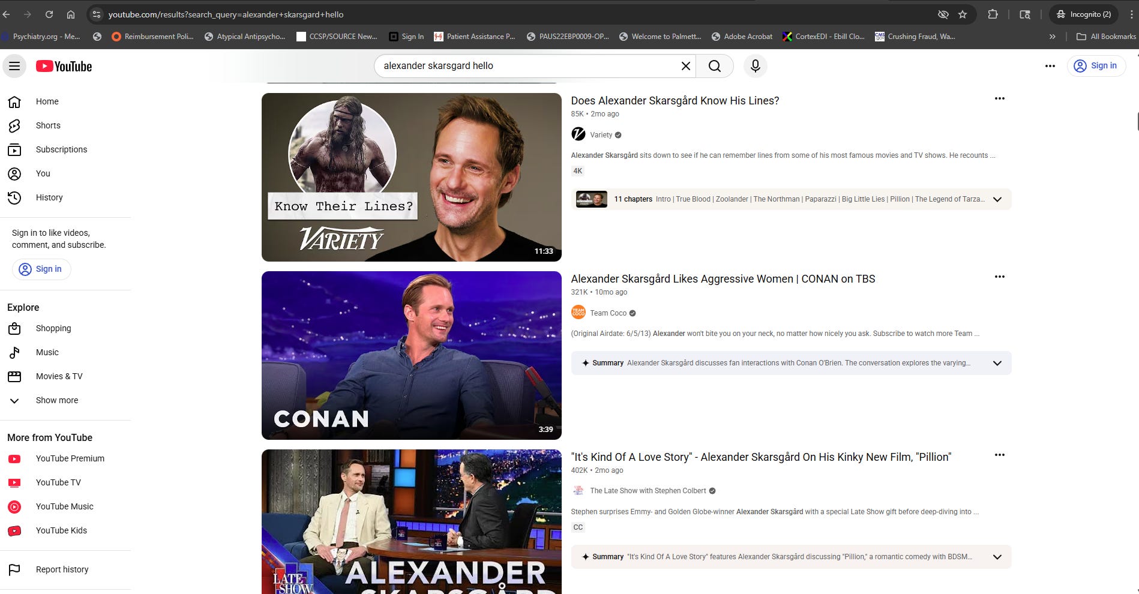
Task: Open the Variety Know Their Lines thumbnail
Action: point(411,177)
